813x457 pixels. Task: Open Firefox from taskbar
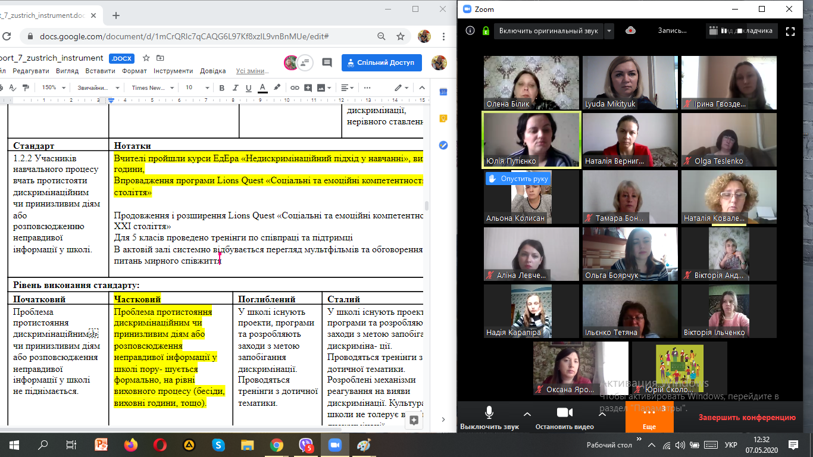[130, 445]
